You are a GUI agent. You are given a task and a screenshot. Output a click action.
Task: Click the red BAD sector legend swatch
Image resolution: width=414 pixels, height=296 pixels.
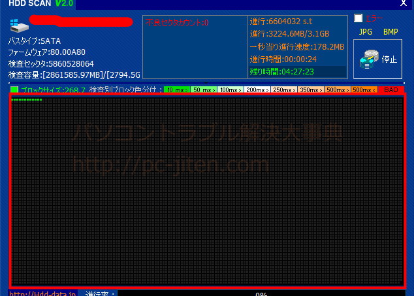(x=391, y=90)
